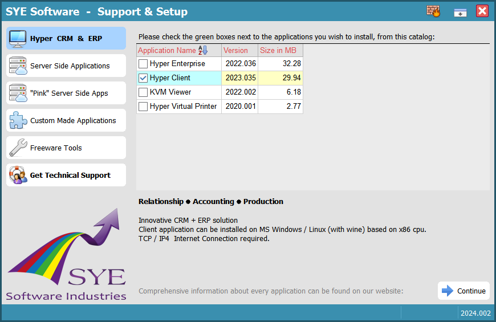Click the 'Relationship Accounting Production' heading
Viewport: 496px width, 322px height.
(211, 202)
